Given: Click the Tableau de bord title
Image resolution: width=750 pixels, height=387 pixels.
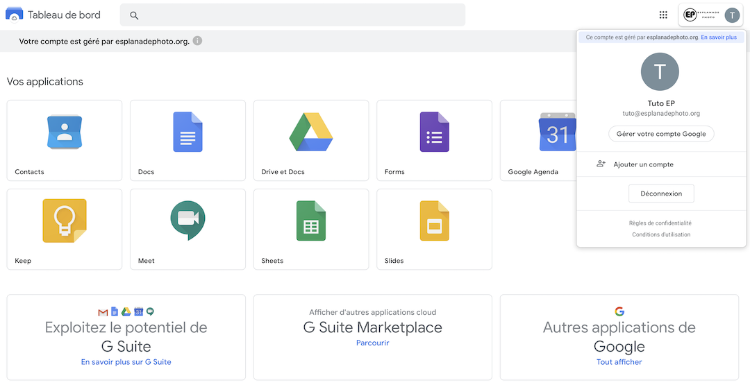Looking at the screenshot, I should tap(64, 15).
